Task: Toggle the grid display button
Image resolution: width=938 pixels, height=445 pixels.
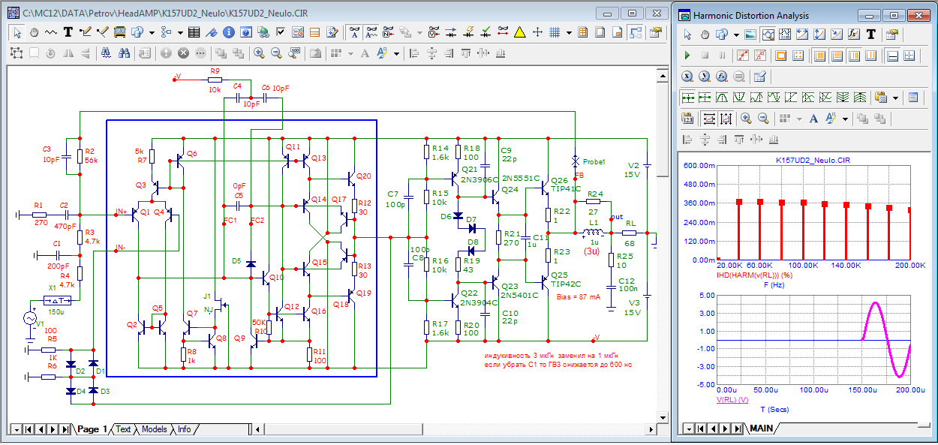Action: click(x=555, y=32)
